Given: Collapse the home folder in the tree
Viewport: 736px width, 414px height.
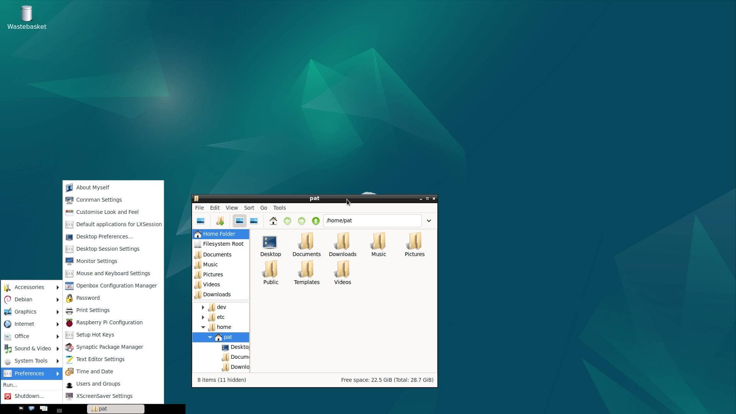Looking at the screenshot, I should pos(204,327).
